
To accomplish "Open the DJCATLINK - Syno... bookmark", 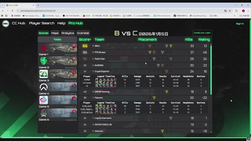I will 51,16.
